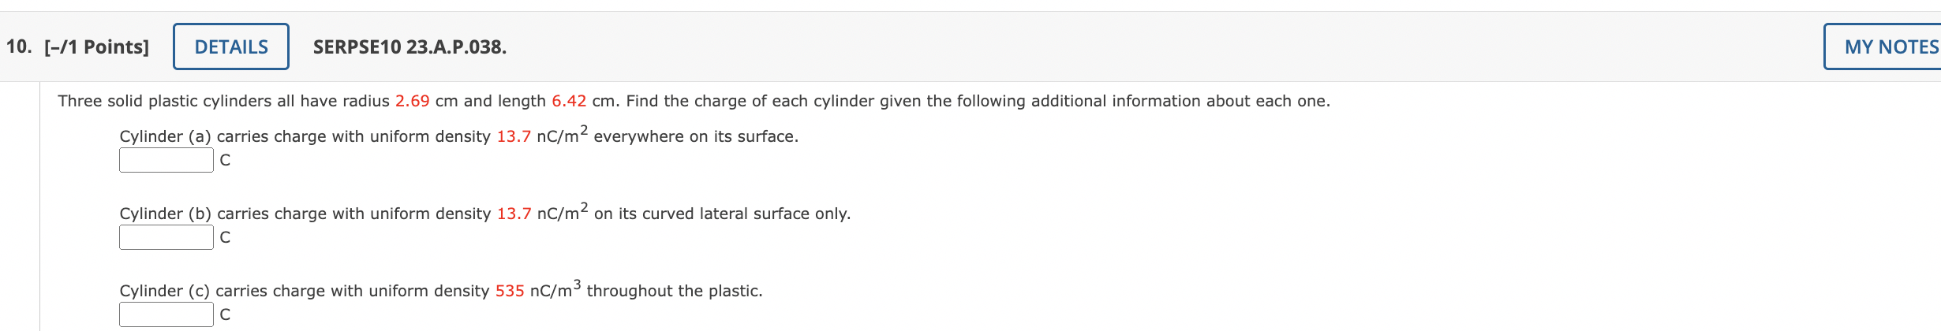Viewport: 1941px width, 331px height.
Task: Click the red 13.7 value in Cylinder (a)
Action: click(x=514, y=136)
